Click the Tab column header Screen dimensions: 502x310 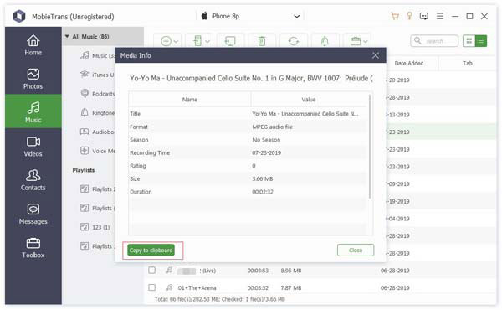point(467,63)
